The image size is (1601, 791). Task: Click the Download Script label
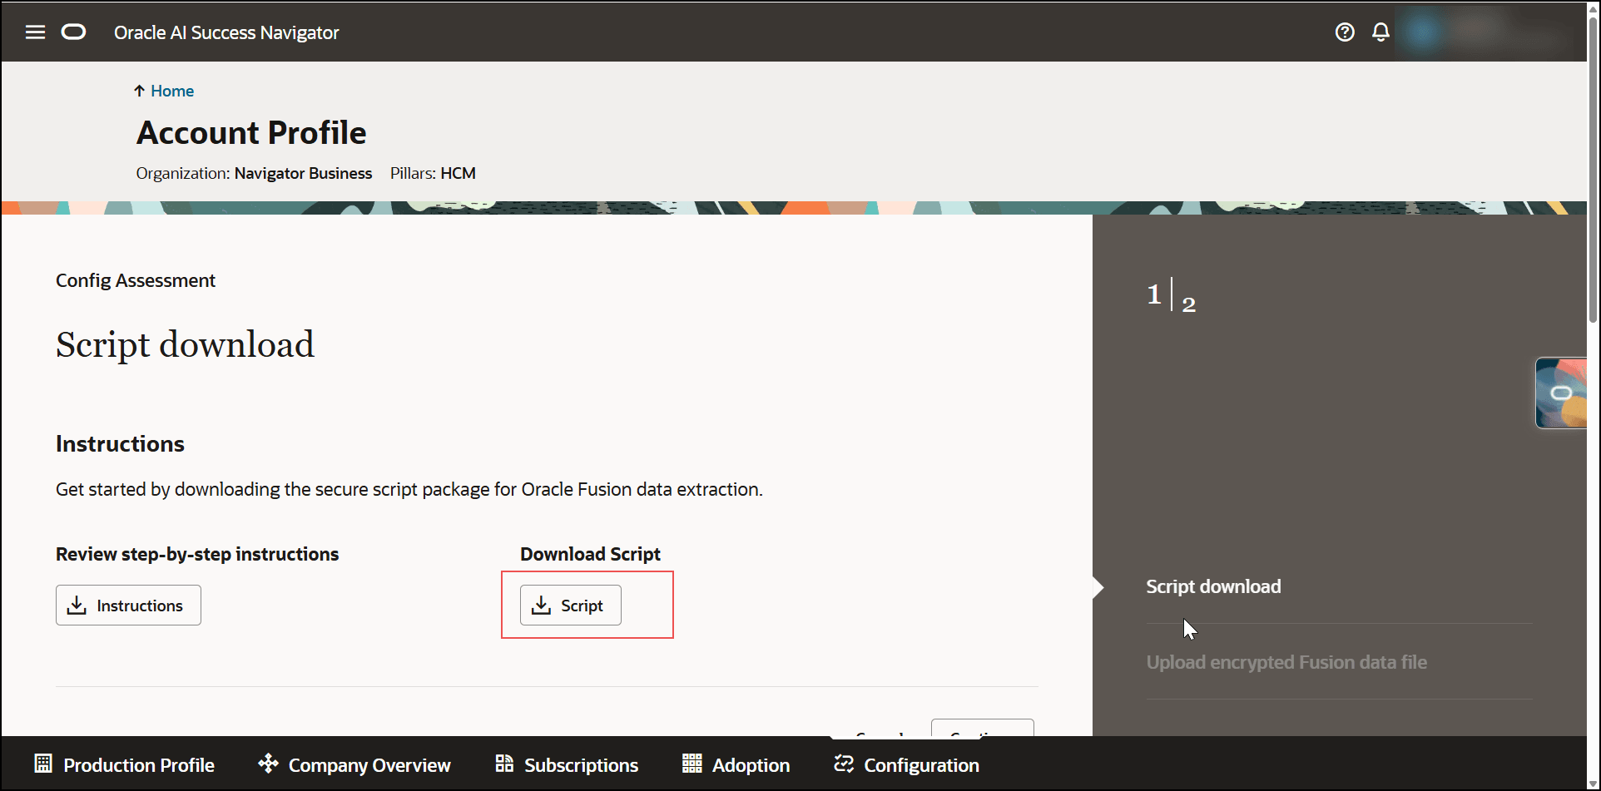point(590,554)
